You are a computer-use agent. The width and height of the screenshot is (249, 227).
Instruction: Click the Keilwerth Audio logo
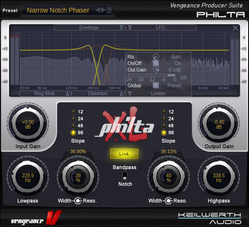tap(210, 219)
